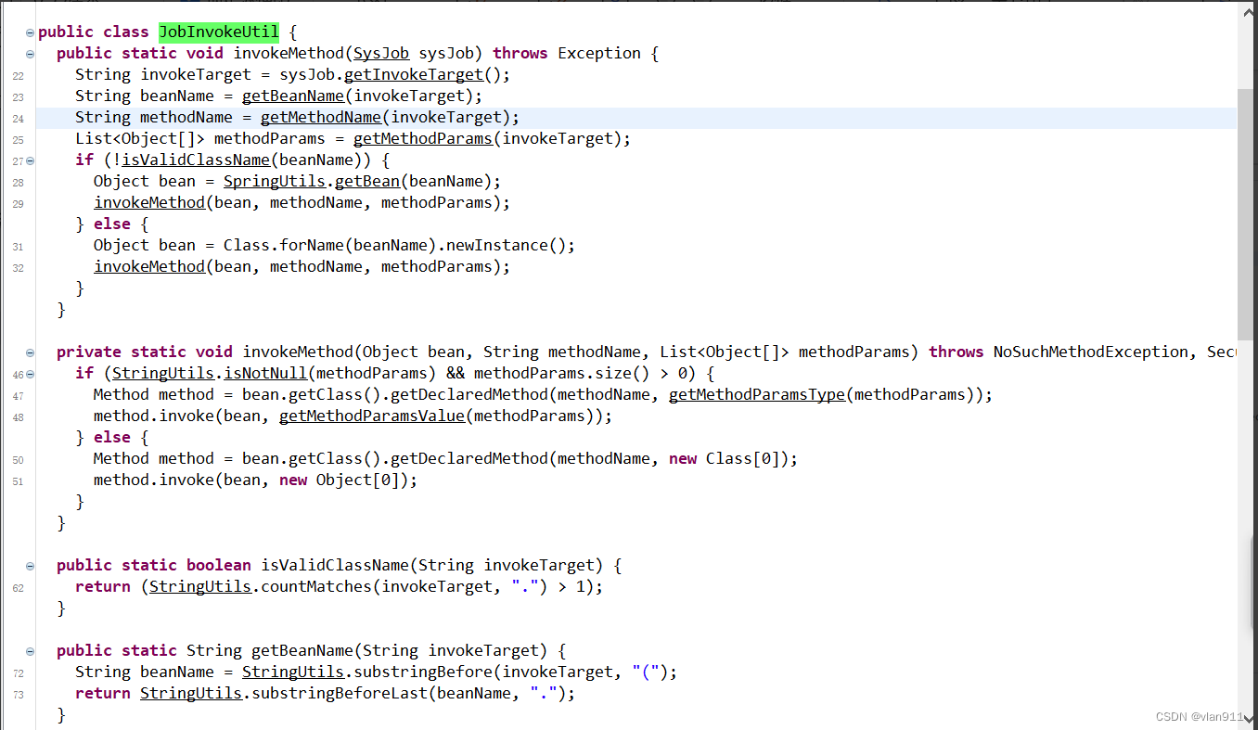Open the getMethodParamsValue link on line 48

tap(371, 416)
